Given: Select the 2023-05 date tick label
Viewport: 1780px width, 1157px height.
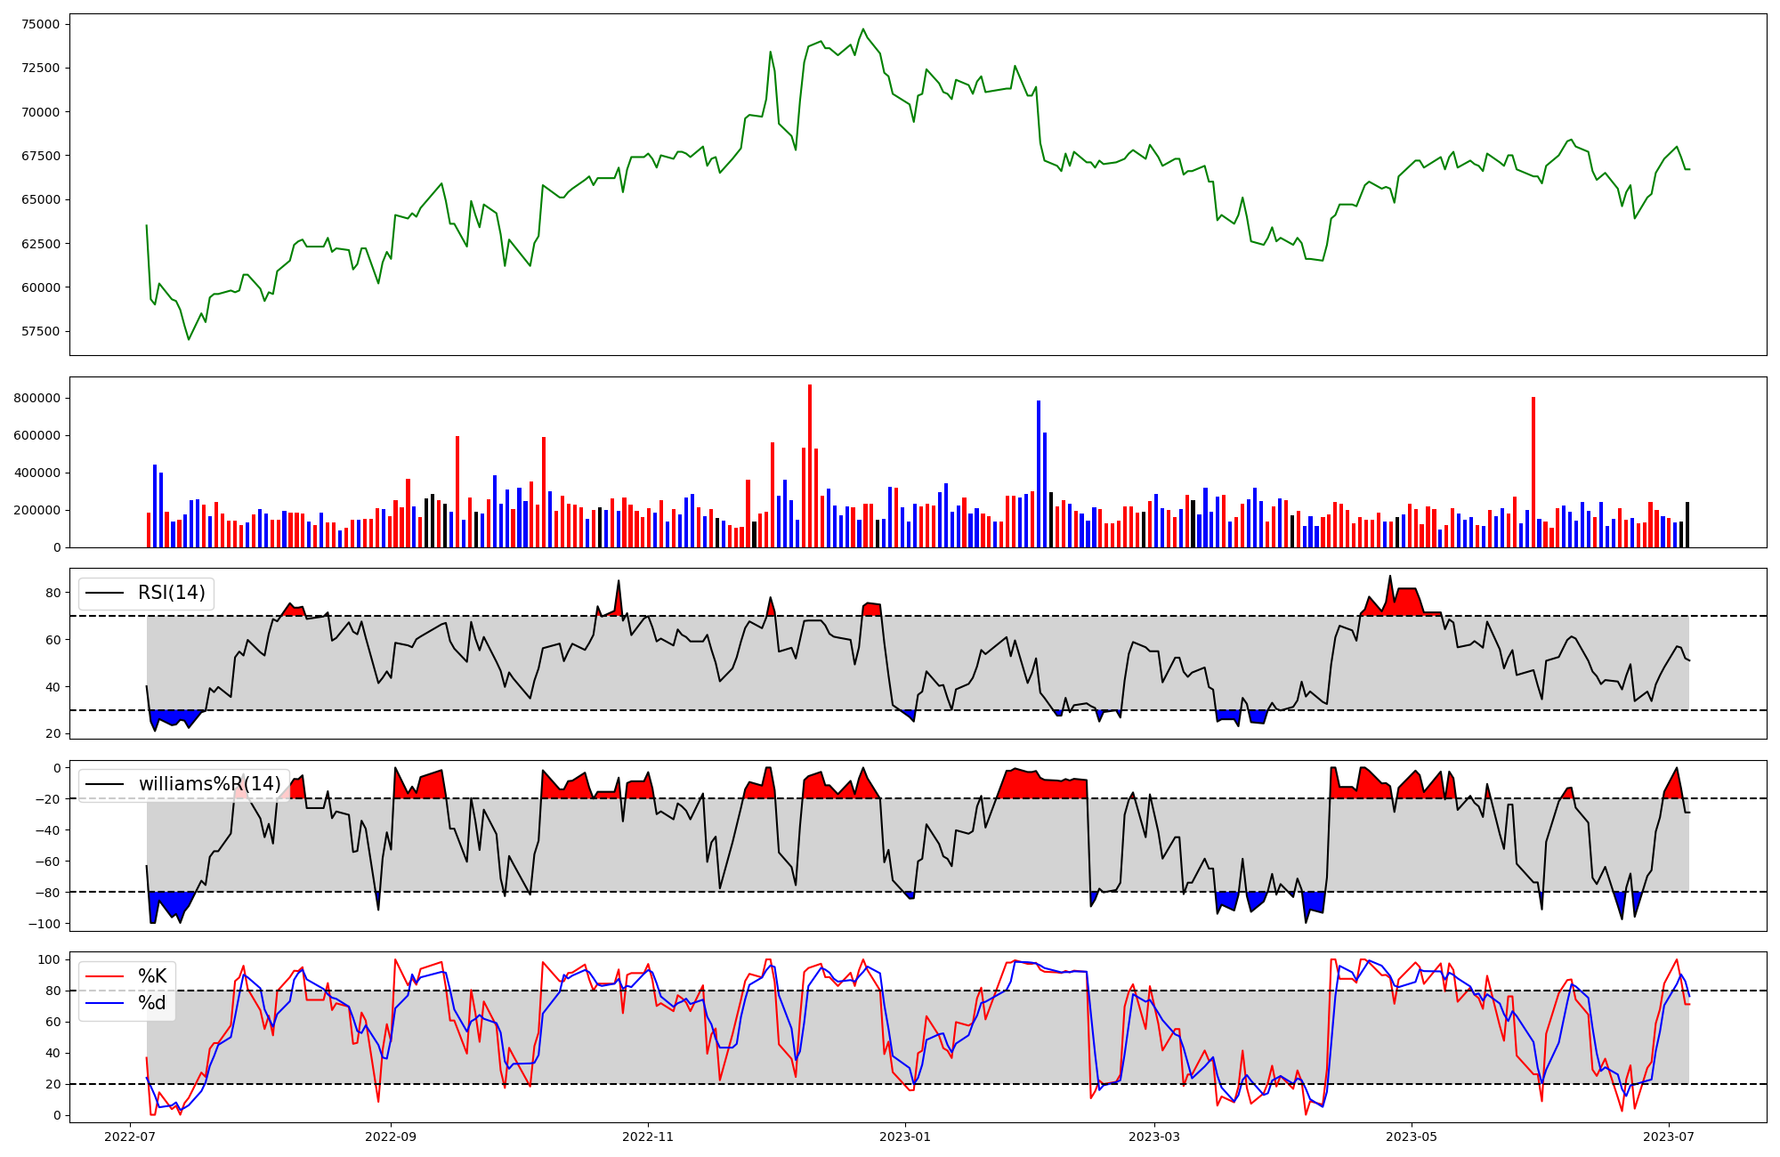Looking at the screenshot, I should coord(1412,1137).
